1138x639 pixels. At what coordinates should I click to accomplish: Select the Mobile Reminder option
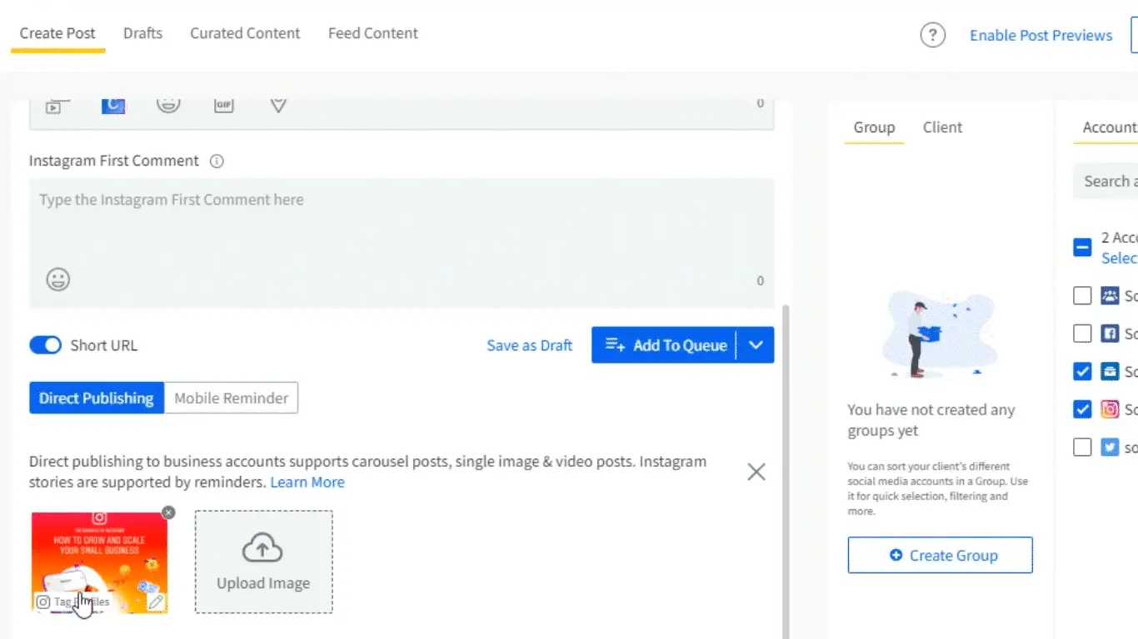pyautogui.click(x=231, y=399)
